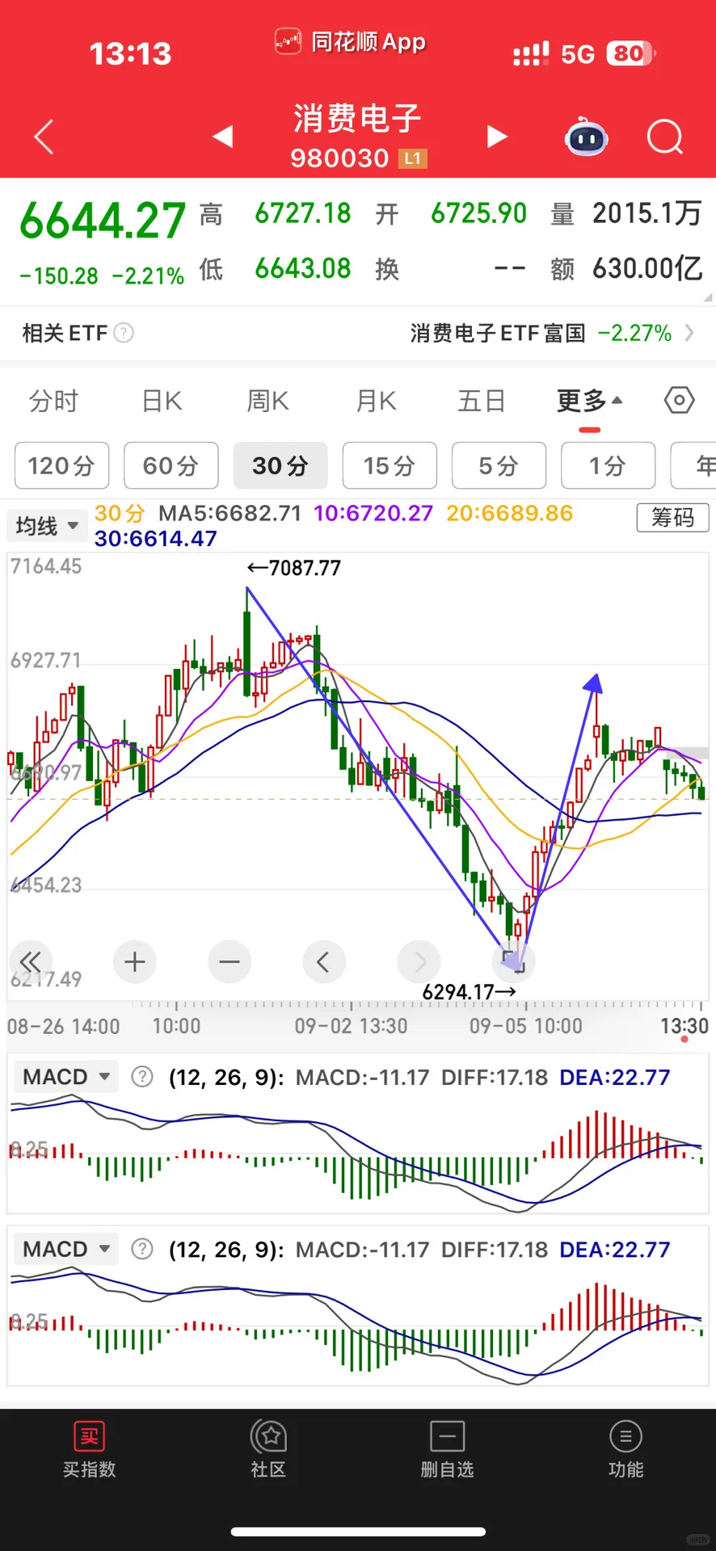Switch to 周K chart tab

coord(267,401)
